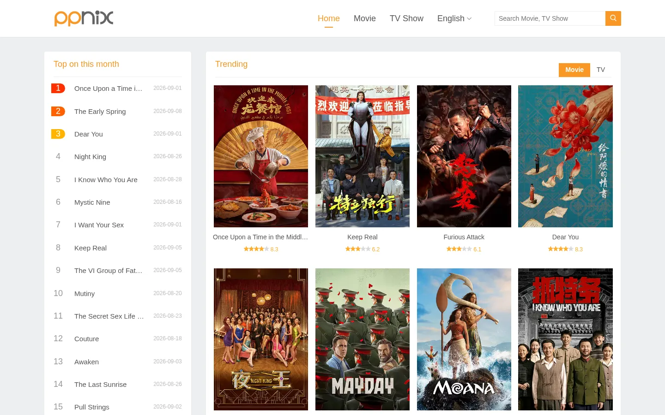Go to the Home menu item
The width and height of the screenshot is (665, 415).
329,18
